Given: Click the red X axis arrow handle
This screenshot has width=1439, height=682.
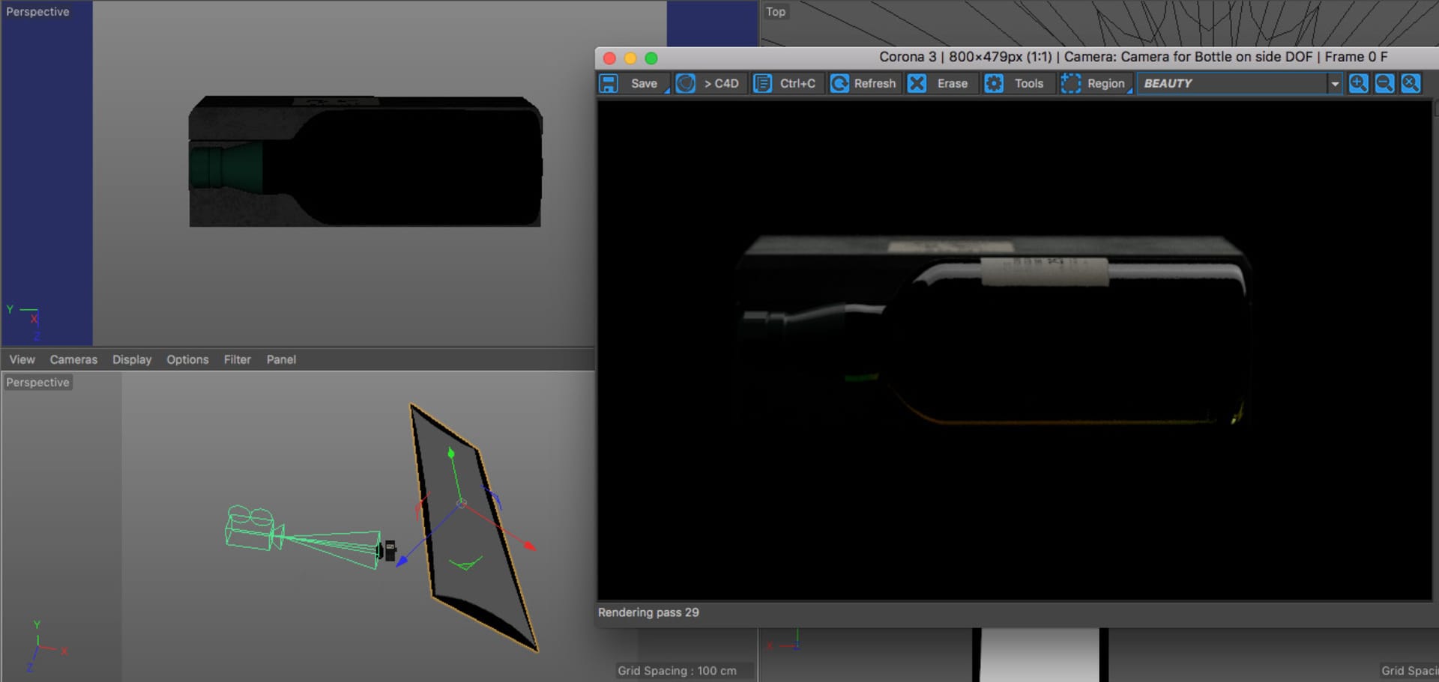Looking at the screenshot, I should point(530,546).
